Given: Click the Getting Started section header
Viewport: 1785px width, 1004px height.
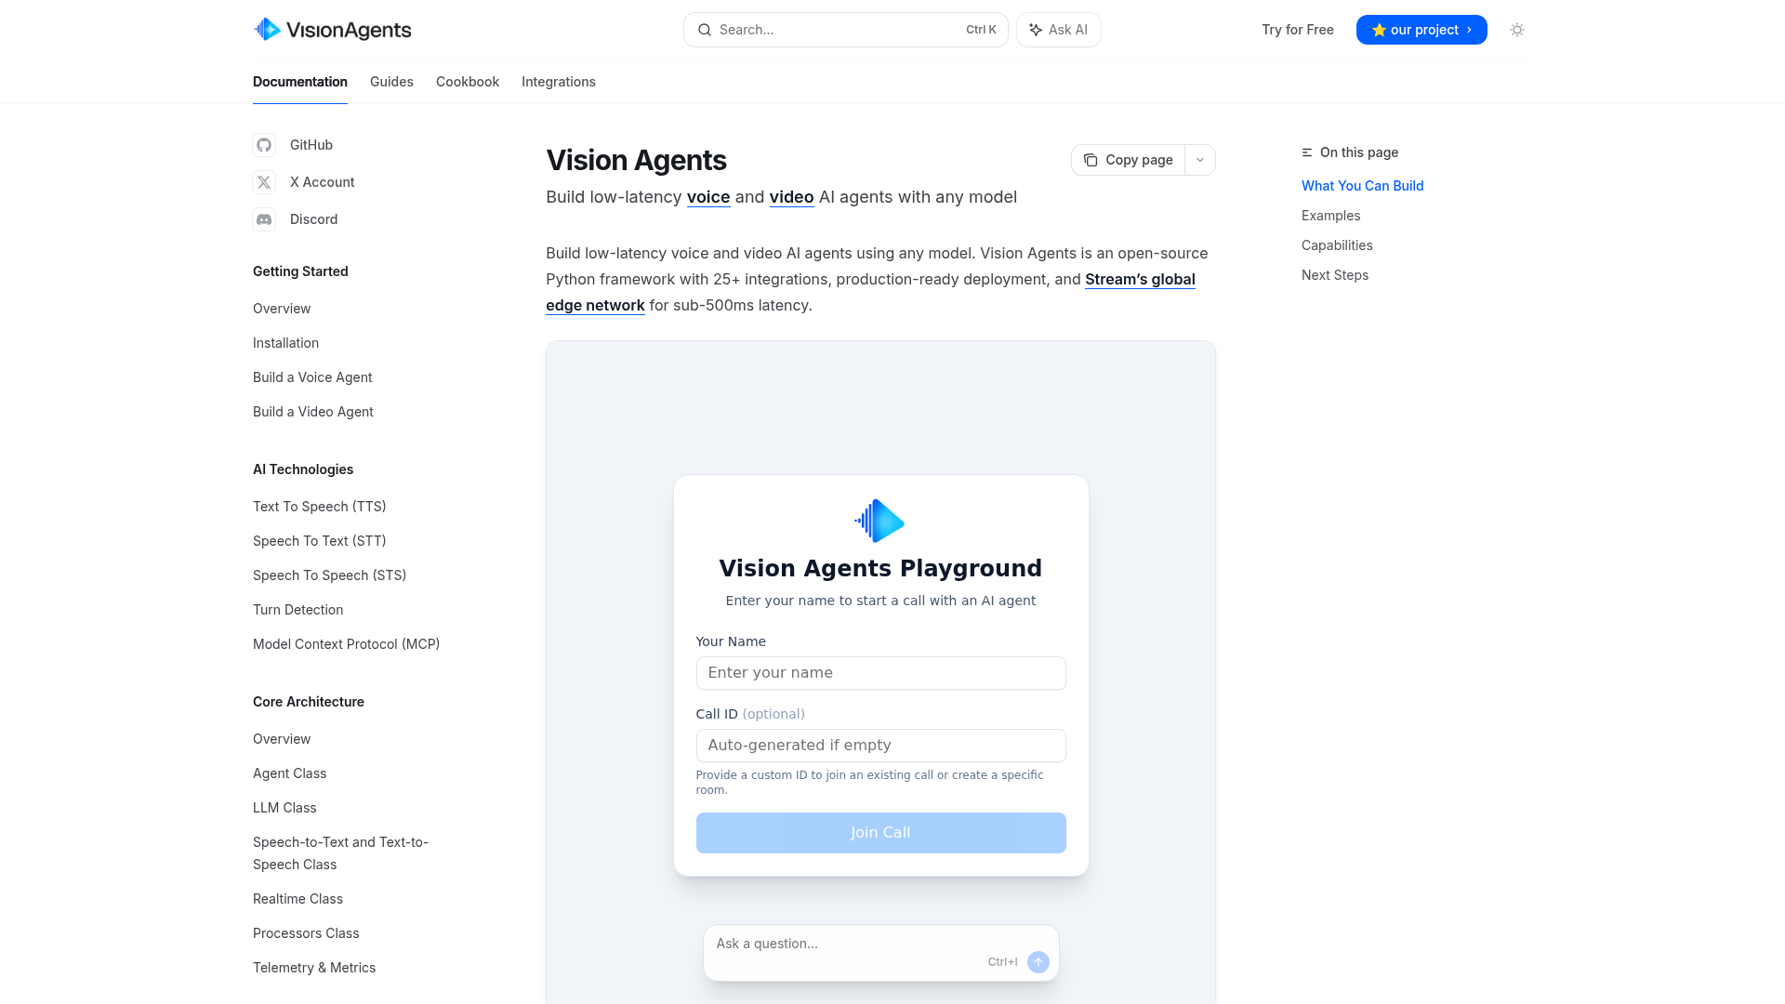Looking at the screenshot, I should [x=300, y=271].
